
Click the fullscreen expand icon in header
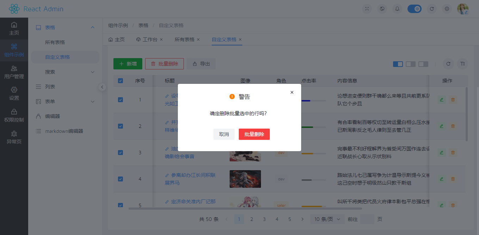[367, 8]
